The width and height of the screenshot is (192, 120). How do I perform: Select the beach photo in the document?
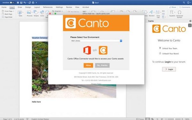point(74,91)
